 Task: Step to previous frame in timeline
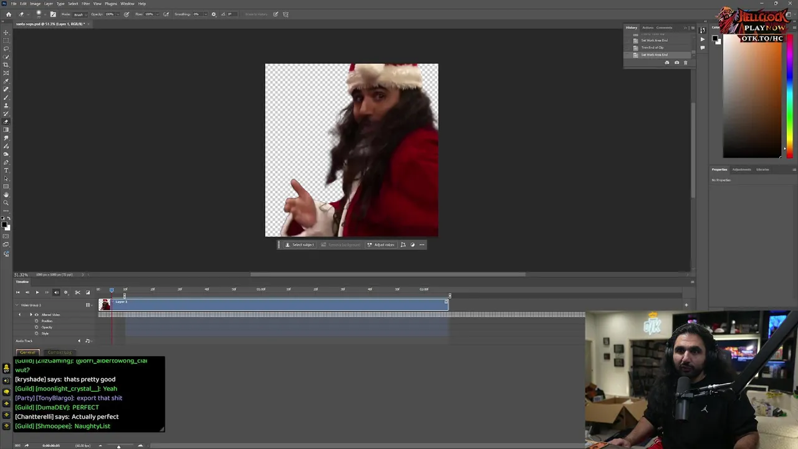27,292
